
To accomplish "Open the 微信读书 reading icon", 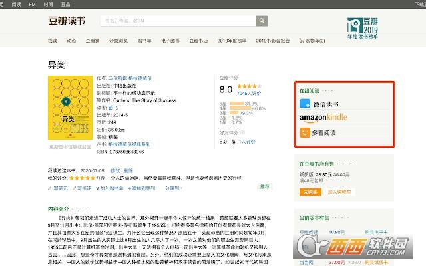I will pos(305,104).
